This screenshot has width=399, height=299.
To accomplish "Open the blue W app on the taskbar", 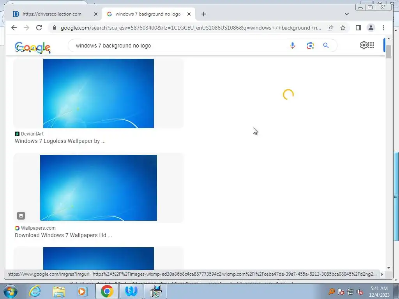I will 131,291.
